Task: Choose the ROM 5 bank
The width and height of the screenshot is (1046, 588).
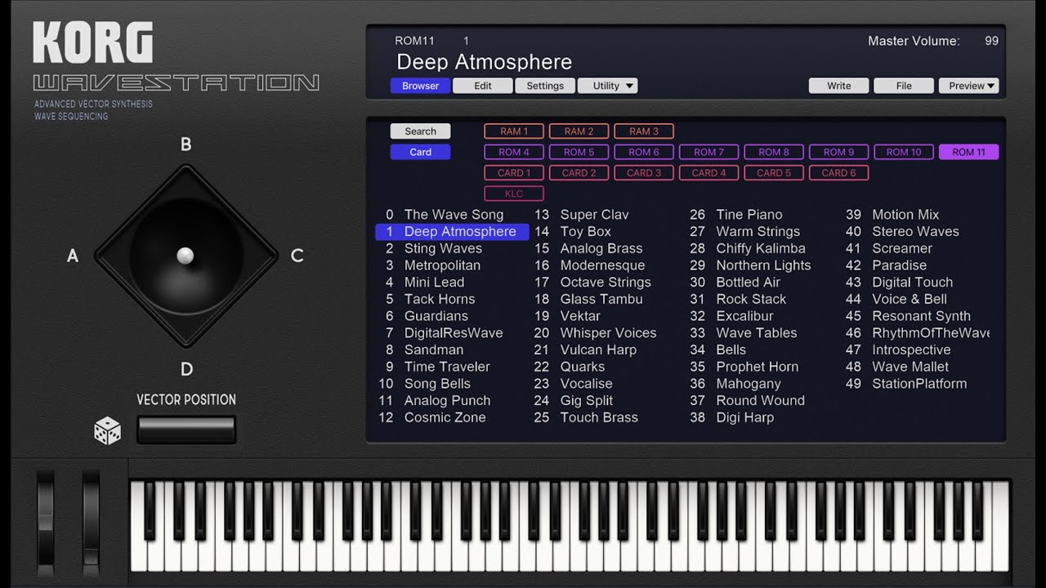Action: 579,152
